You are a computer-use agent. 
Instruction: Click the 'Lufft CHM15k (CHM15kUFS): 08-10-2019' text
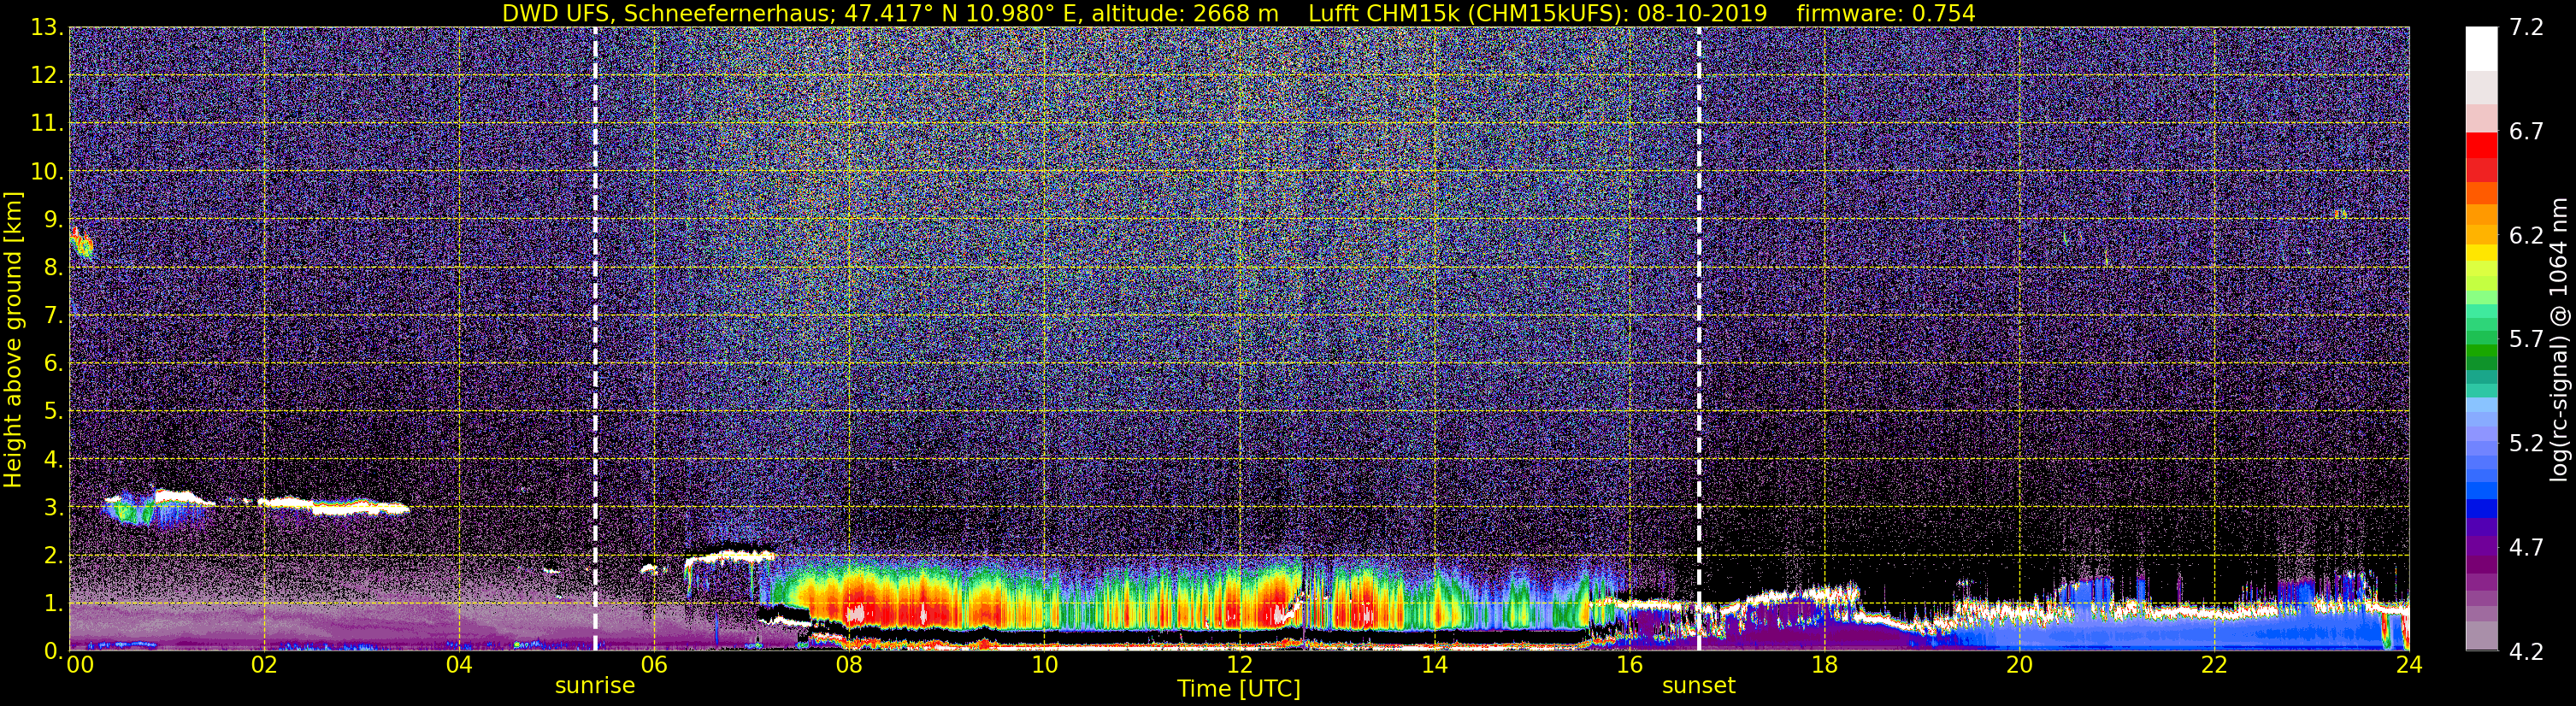[1538, 13]
